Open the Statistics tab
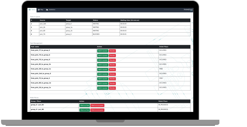The width and height of the screenshot is (247, 127). click(51, 10)
